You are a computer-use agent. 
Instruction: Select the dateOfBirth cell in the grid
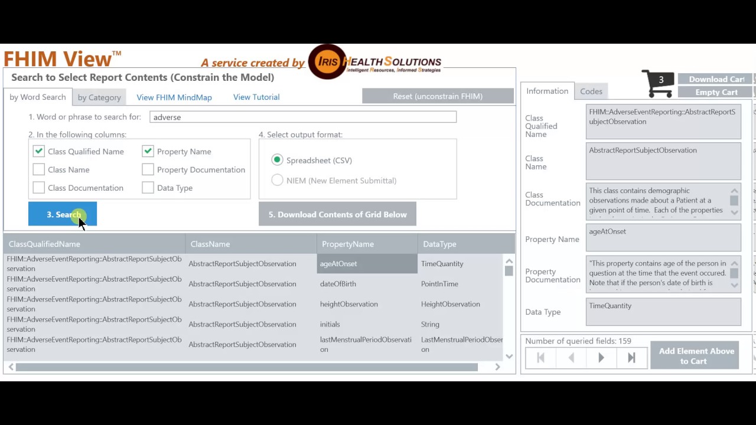click(x=367, y=284)
